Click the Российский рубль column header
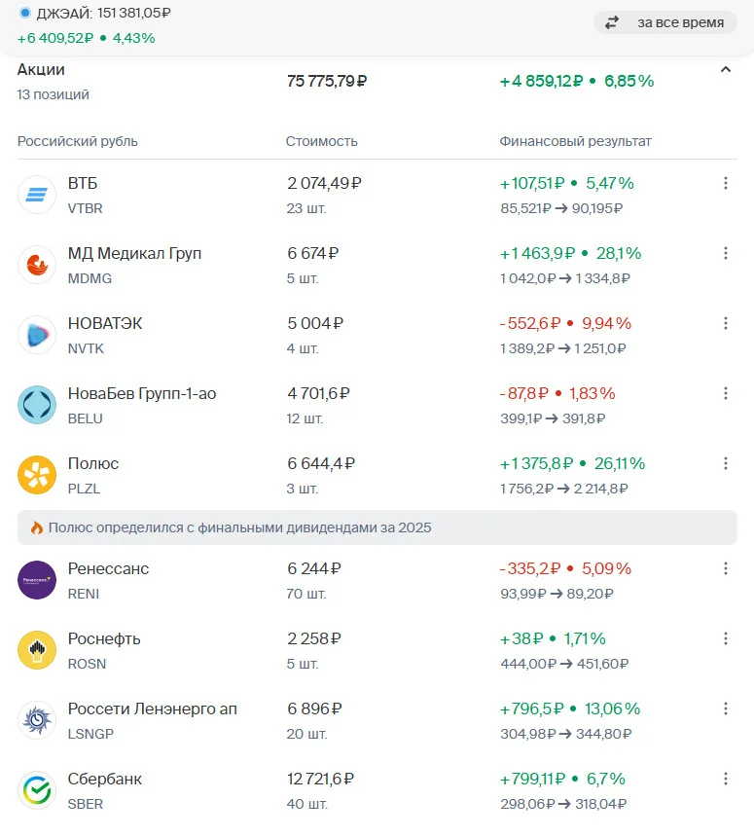This screenshot has height=836, width=754. tap(77, 141)
